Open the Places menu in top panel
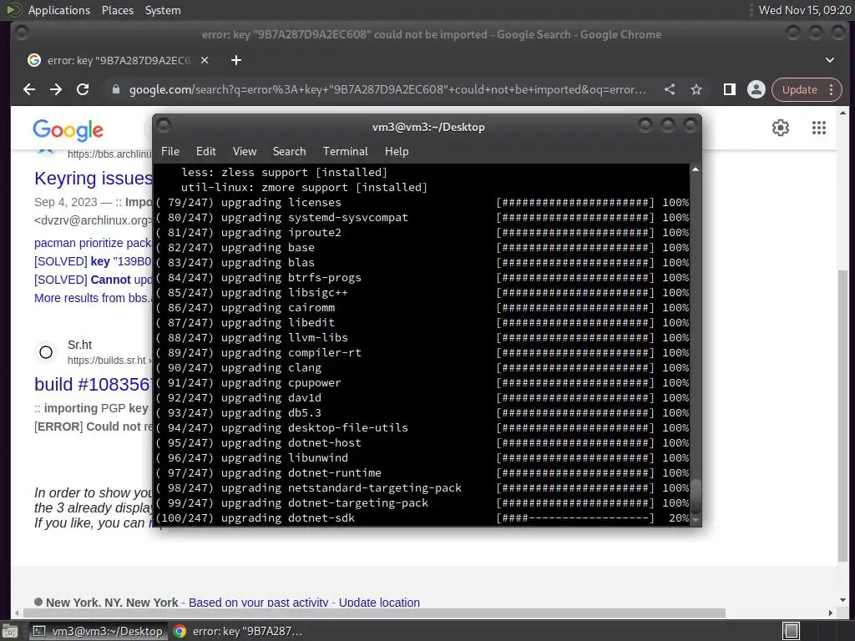855x641 pixels. (x=117, y=10)
